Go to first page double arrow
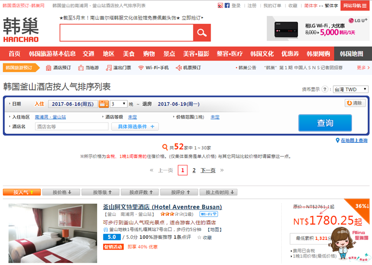The image size is (372, 265). pyautogui.click(x=152, y=170)
